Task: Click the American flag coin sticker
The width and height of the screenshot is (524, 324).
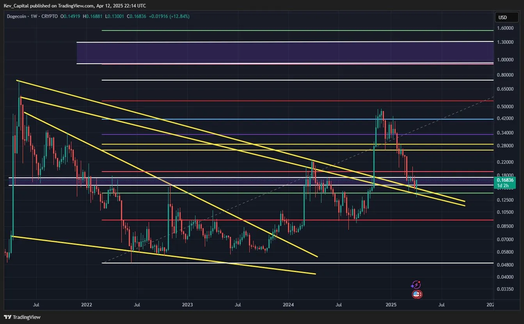Action: (417, 294)
